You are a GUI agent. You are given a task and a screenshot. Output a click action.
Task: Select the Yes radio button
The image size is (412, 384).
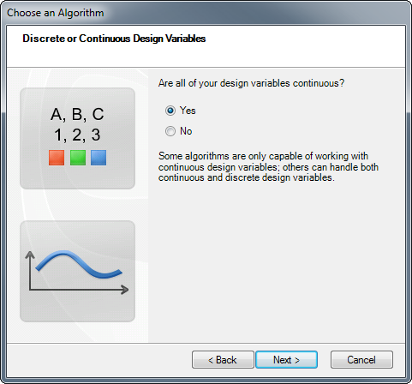pyautogui.click(x=170, y=111)
